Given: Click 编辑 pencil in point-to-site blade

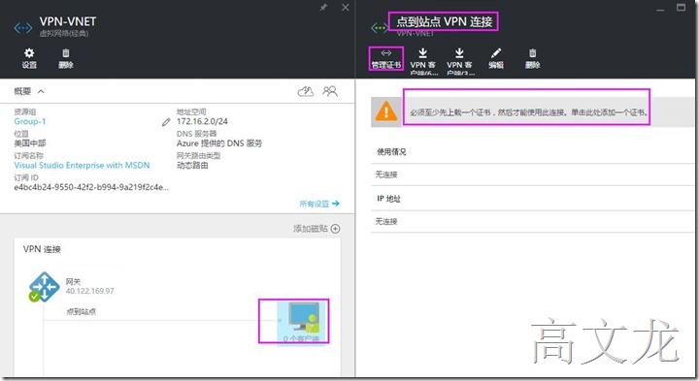Looking at the screenshot, I should click(496, 58).
